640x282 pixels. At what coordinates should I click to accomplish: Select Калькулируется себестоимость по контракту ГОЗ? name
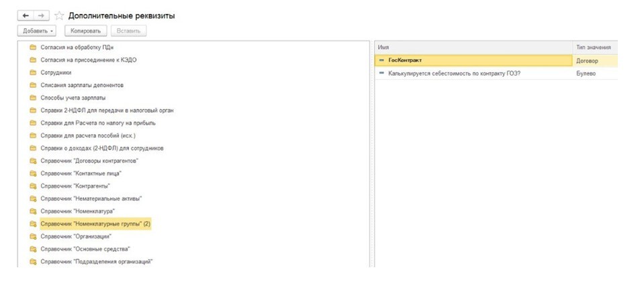(454, 73)
